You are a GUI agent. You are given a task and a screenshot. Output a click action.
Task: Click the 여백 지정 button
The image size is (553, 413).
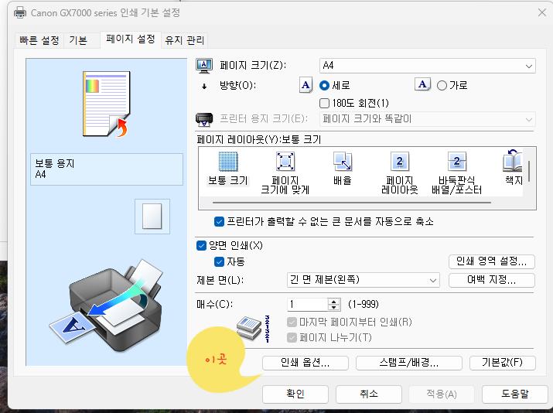point(492,281)
